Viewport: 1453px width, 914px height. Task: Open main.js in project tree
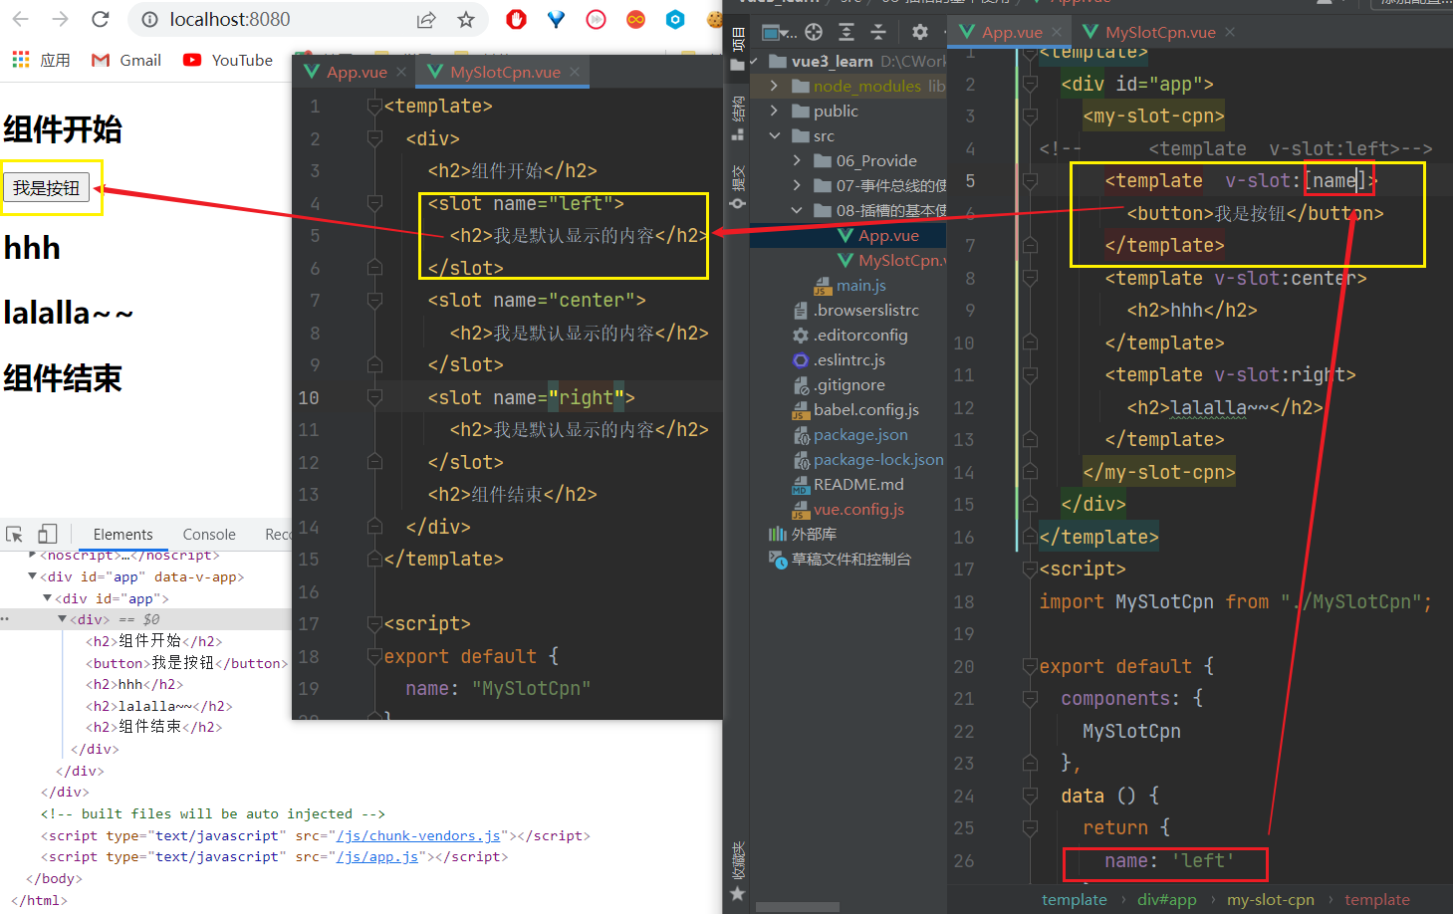tap(850, 285)
